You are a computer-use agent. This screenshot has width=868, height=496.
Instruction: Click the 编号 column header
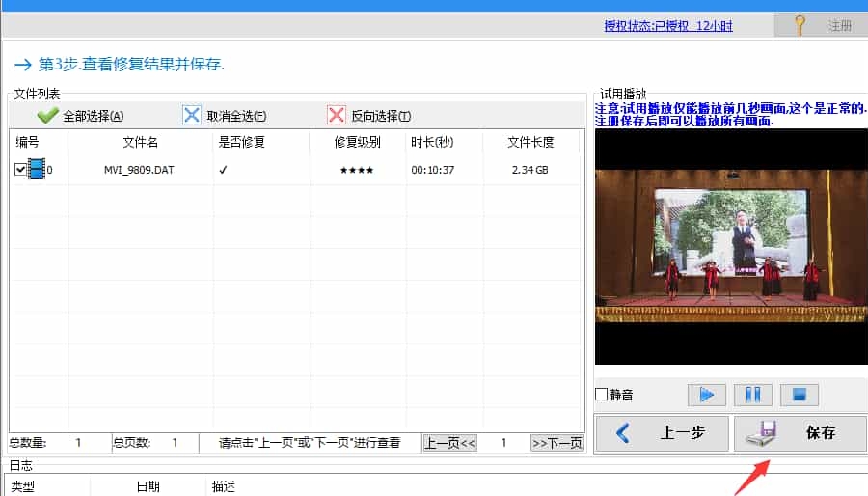(27, 142)
